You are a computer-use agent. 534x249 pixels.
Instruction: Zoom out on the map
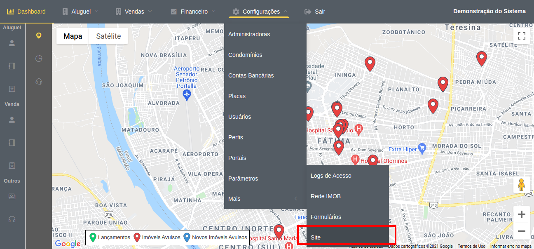pyautogui.click(x=522, y=231)
